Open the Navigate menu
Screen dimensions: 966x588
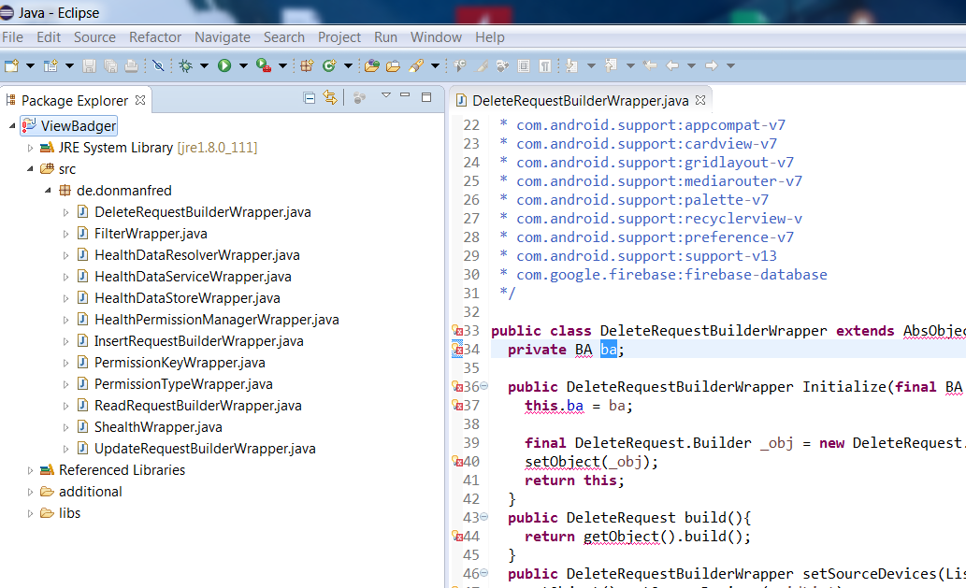click(x=223, y=37)
